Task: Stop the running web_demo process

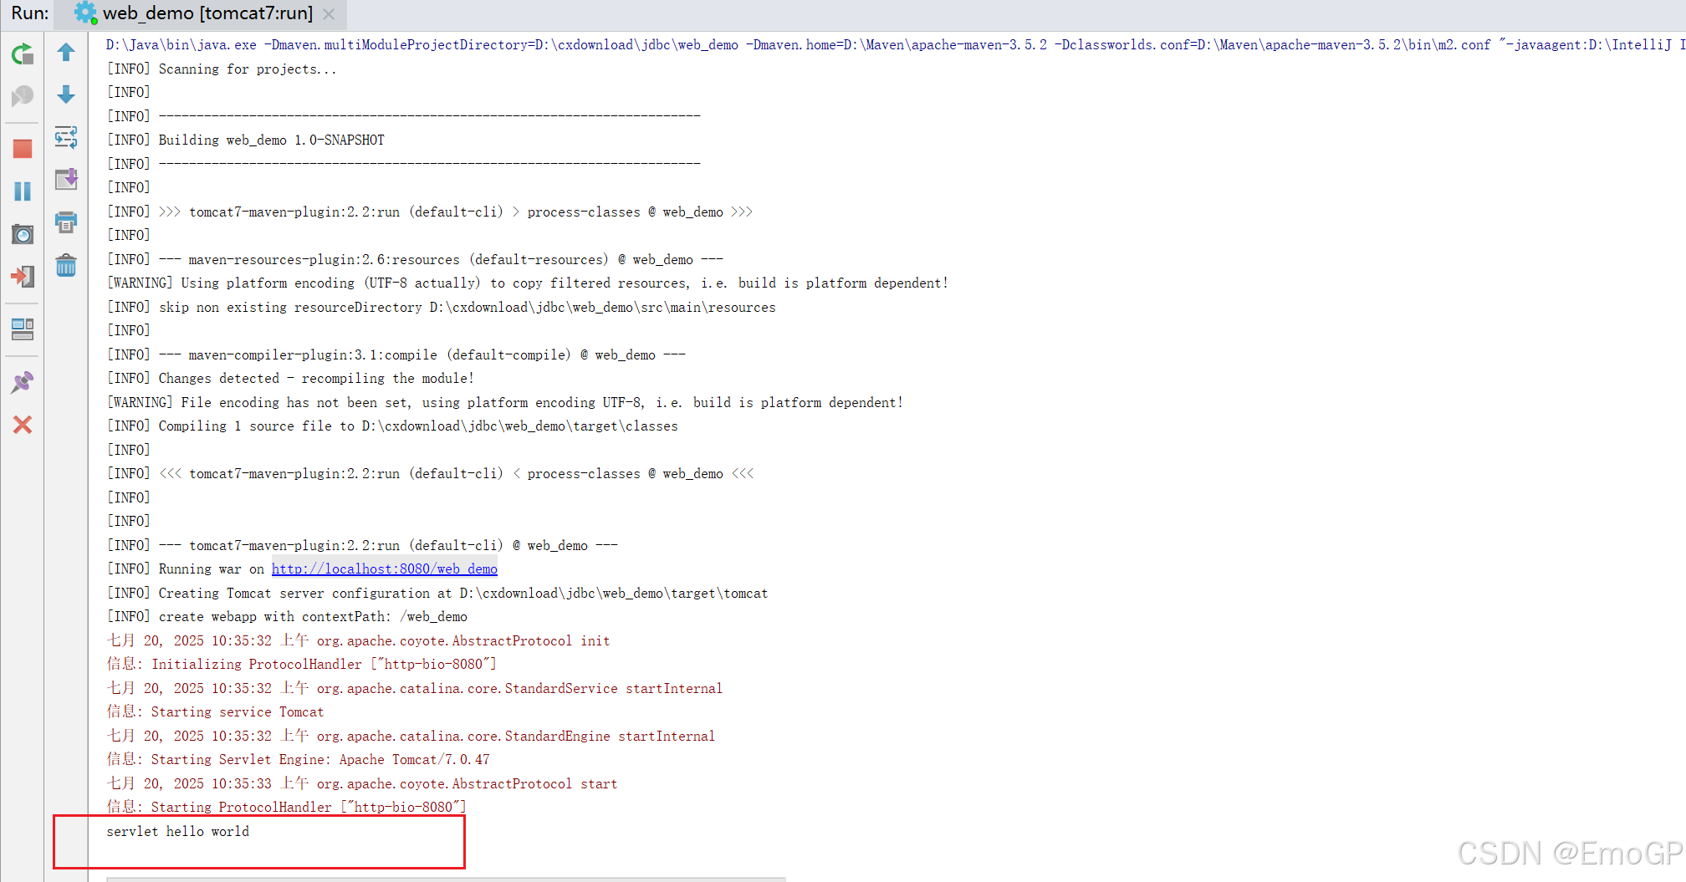Action: click(23, 149)
